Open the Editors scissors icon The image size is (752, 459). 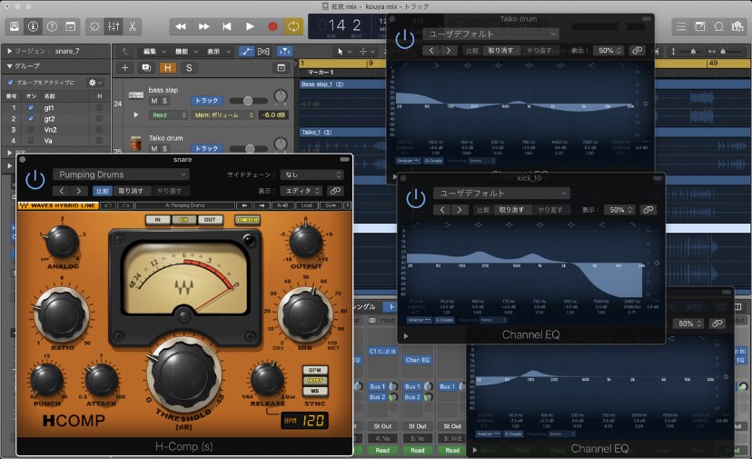pyautogui.click(x=133, y=26)
